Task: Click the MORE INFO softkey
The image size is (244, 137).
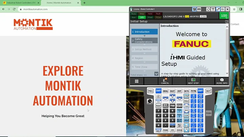Action: pyautogui.click(x=222, y=81)
